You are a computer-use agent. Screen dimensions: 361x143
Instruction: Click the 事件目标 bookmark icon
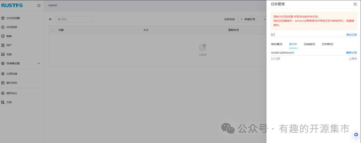(x=3, y=83)
